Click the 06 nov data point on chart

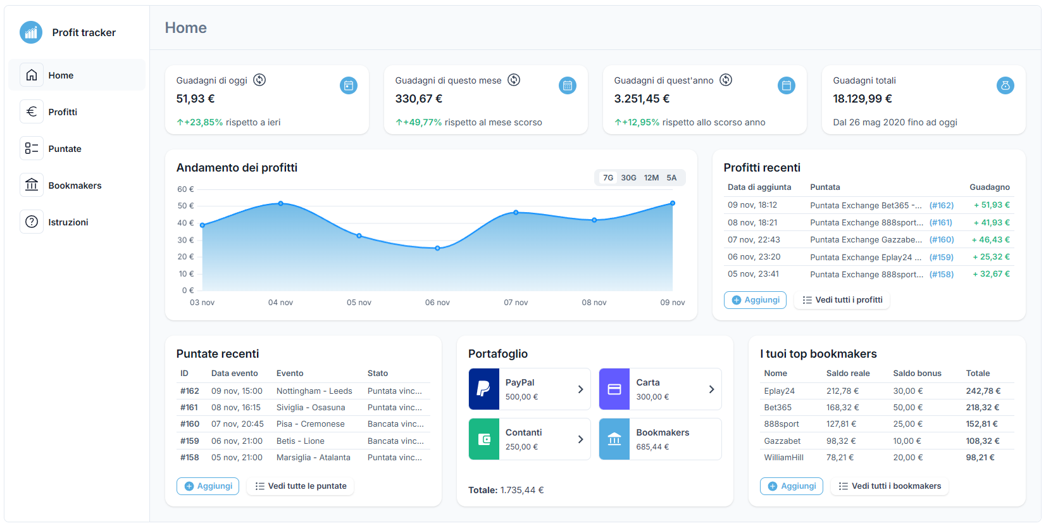coord(437,248)
